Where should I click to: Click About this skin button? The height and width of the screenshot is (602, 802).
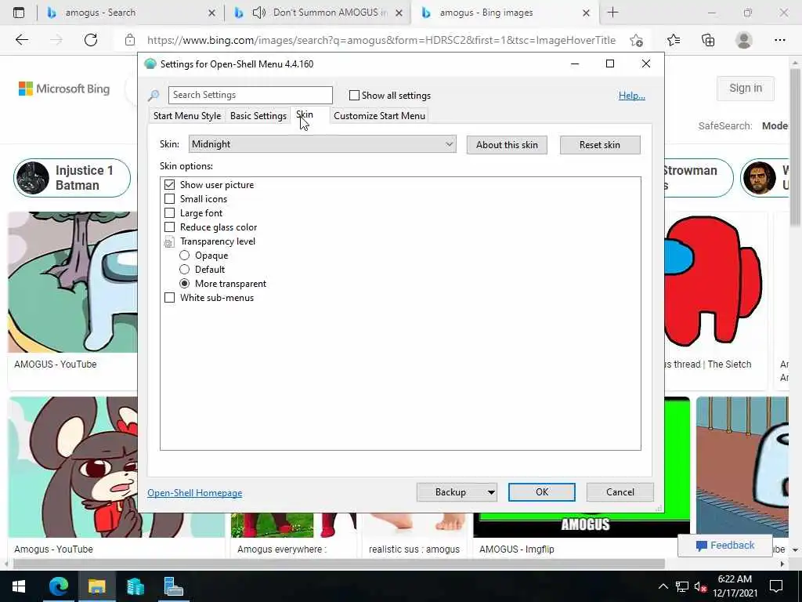click(507, 145)
